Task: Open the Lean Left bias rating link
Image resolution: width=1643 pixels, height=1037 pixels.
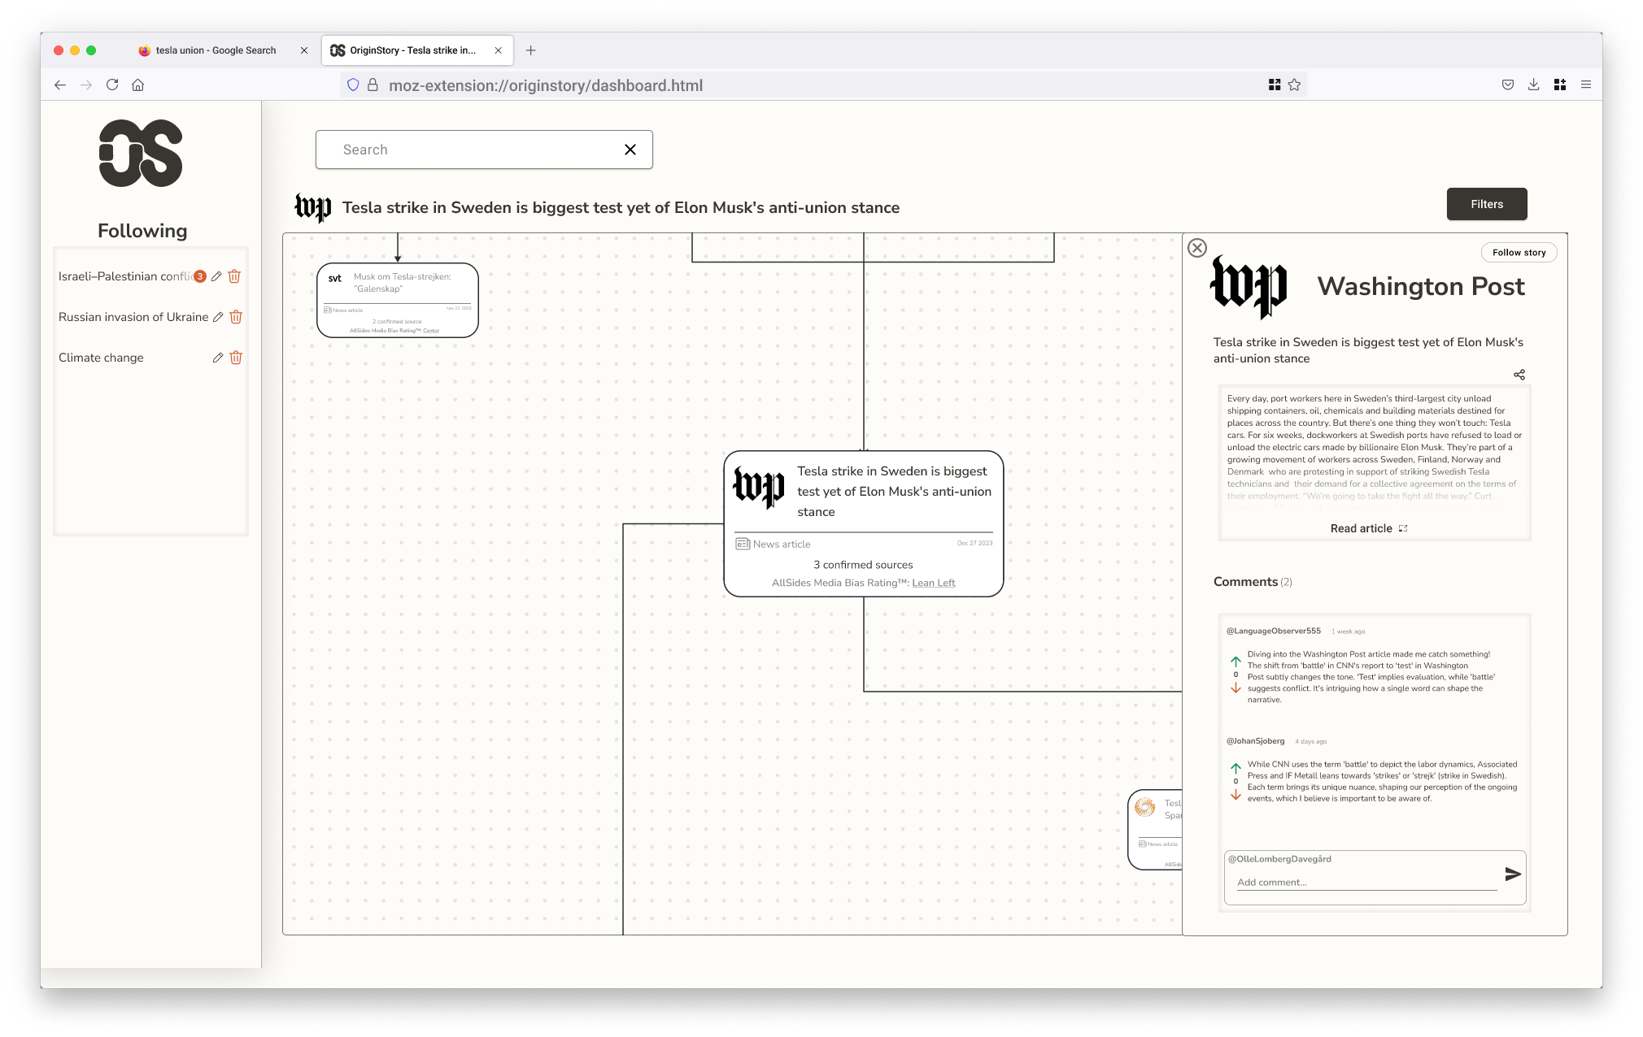Action: [x=933, y=583]
